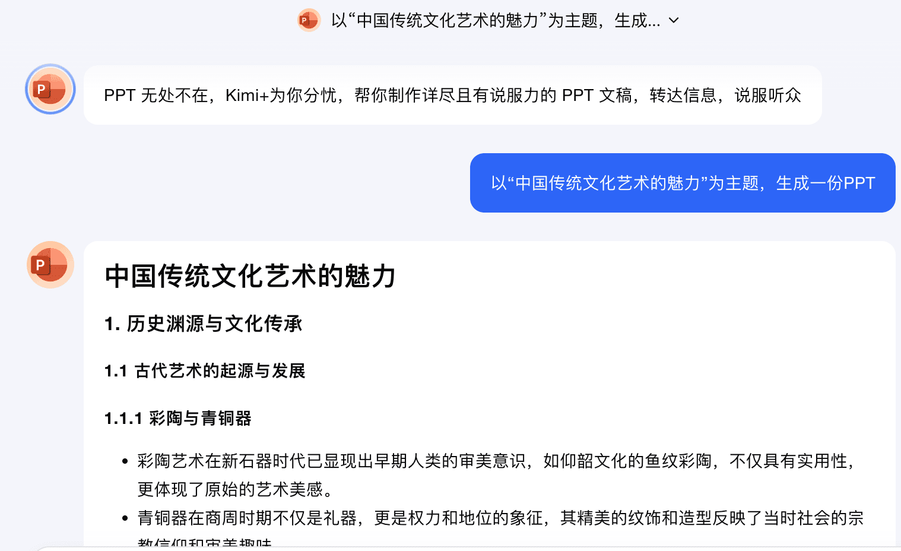Click the greeting bubble starting "PPT 无处不在"

[452, 95]
